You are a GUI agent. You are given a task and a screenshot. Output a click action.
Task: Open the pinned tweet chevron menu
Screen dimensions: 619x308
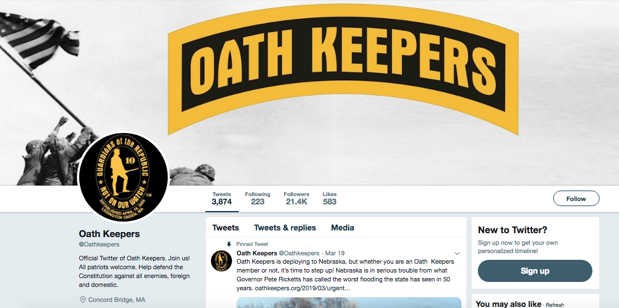click(x=457, y=254)
